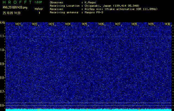This screenshot has width=174, height=111.
Task: Click the 0.8 frequency axis label
Action: coord(2,78)
